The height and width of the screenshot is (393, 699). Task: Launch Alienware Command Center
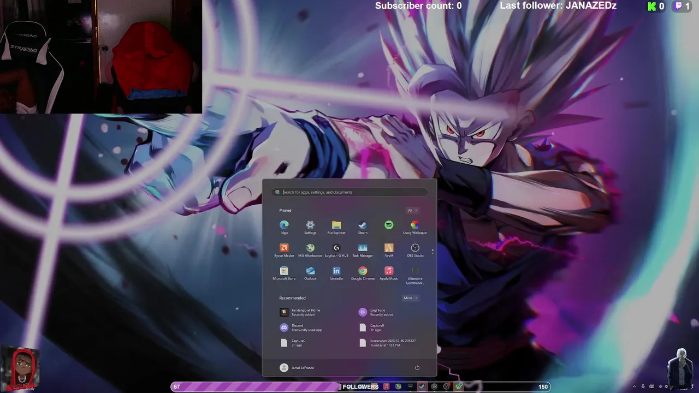point(415,276)
